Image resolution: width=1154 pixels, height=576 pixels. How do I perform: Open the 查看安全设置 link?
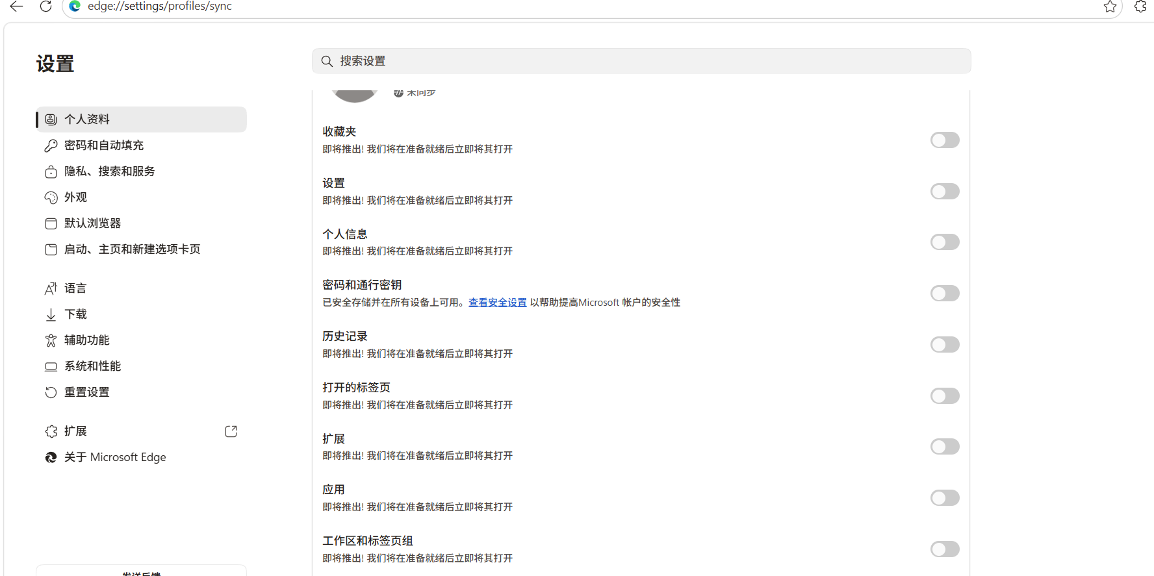(x=498, y=303)
